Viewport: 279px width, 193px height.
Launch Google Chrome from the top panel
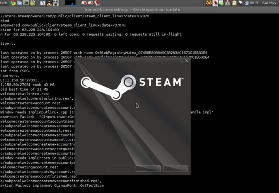pyautogui.click(x=12, y=3)
